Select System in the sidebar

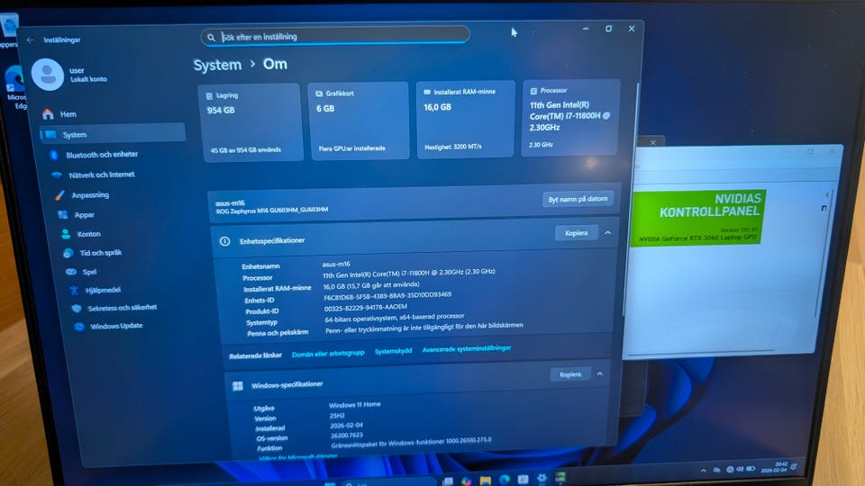[x=112, y=134]
